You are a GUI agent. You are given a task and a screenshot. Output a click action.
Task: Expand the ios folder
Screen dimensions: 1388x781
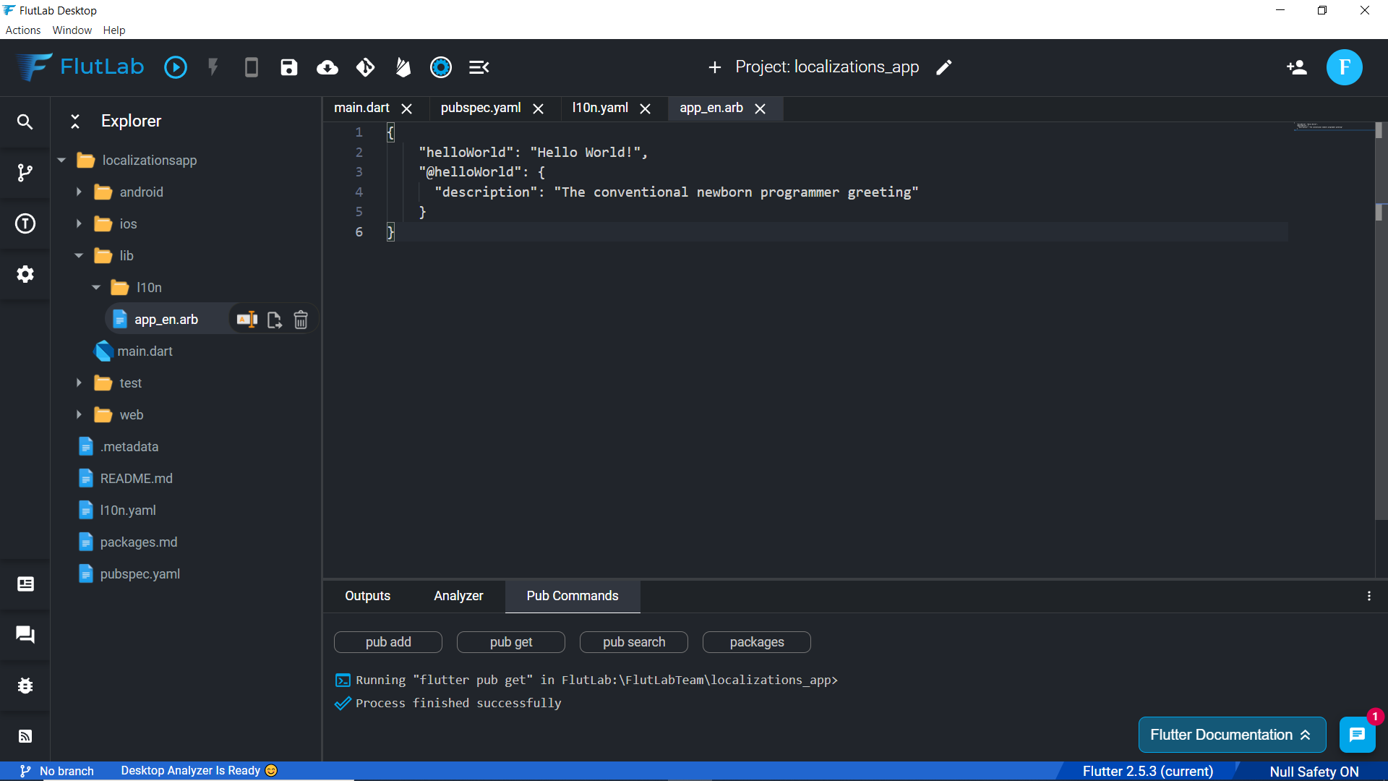80,223
